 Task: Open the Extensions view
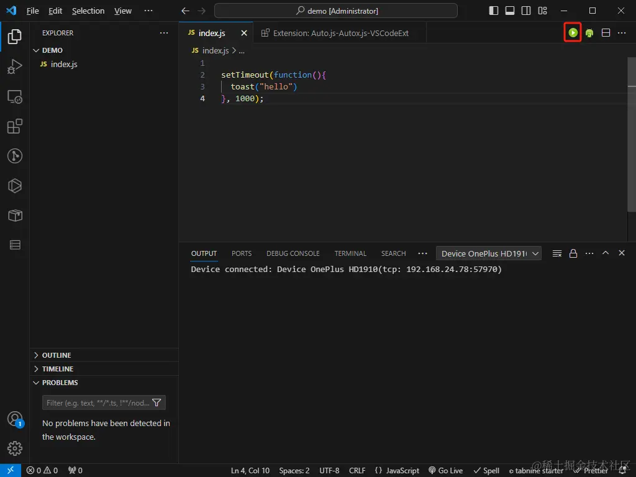[x=15, y=127]
